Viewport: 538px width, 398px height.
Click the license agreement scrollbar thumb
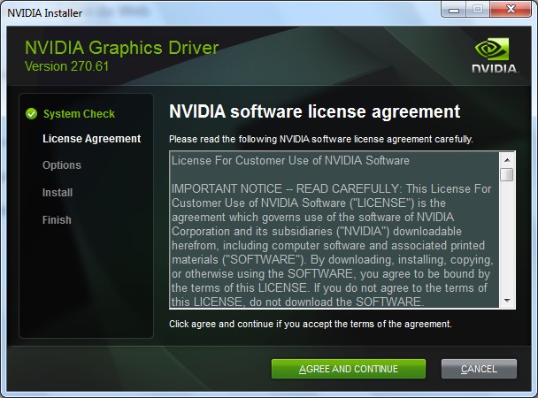506,174
